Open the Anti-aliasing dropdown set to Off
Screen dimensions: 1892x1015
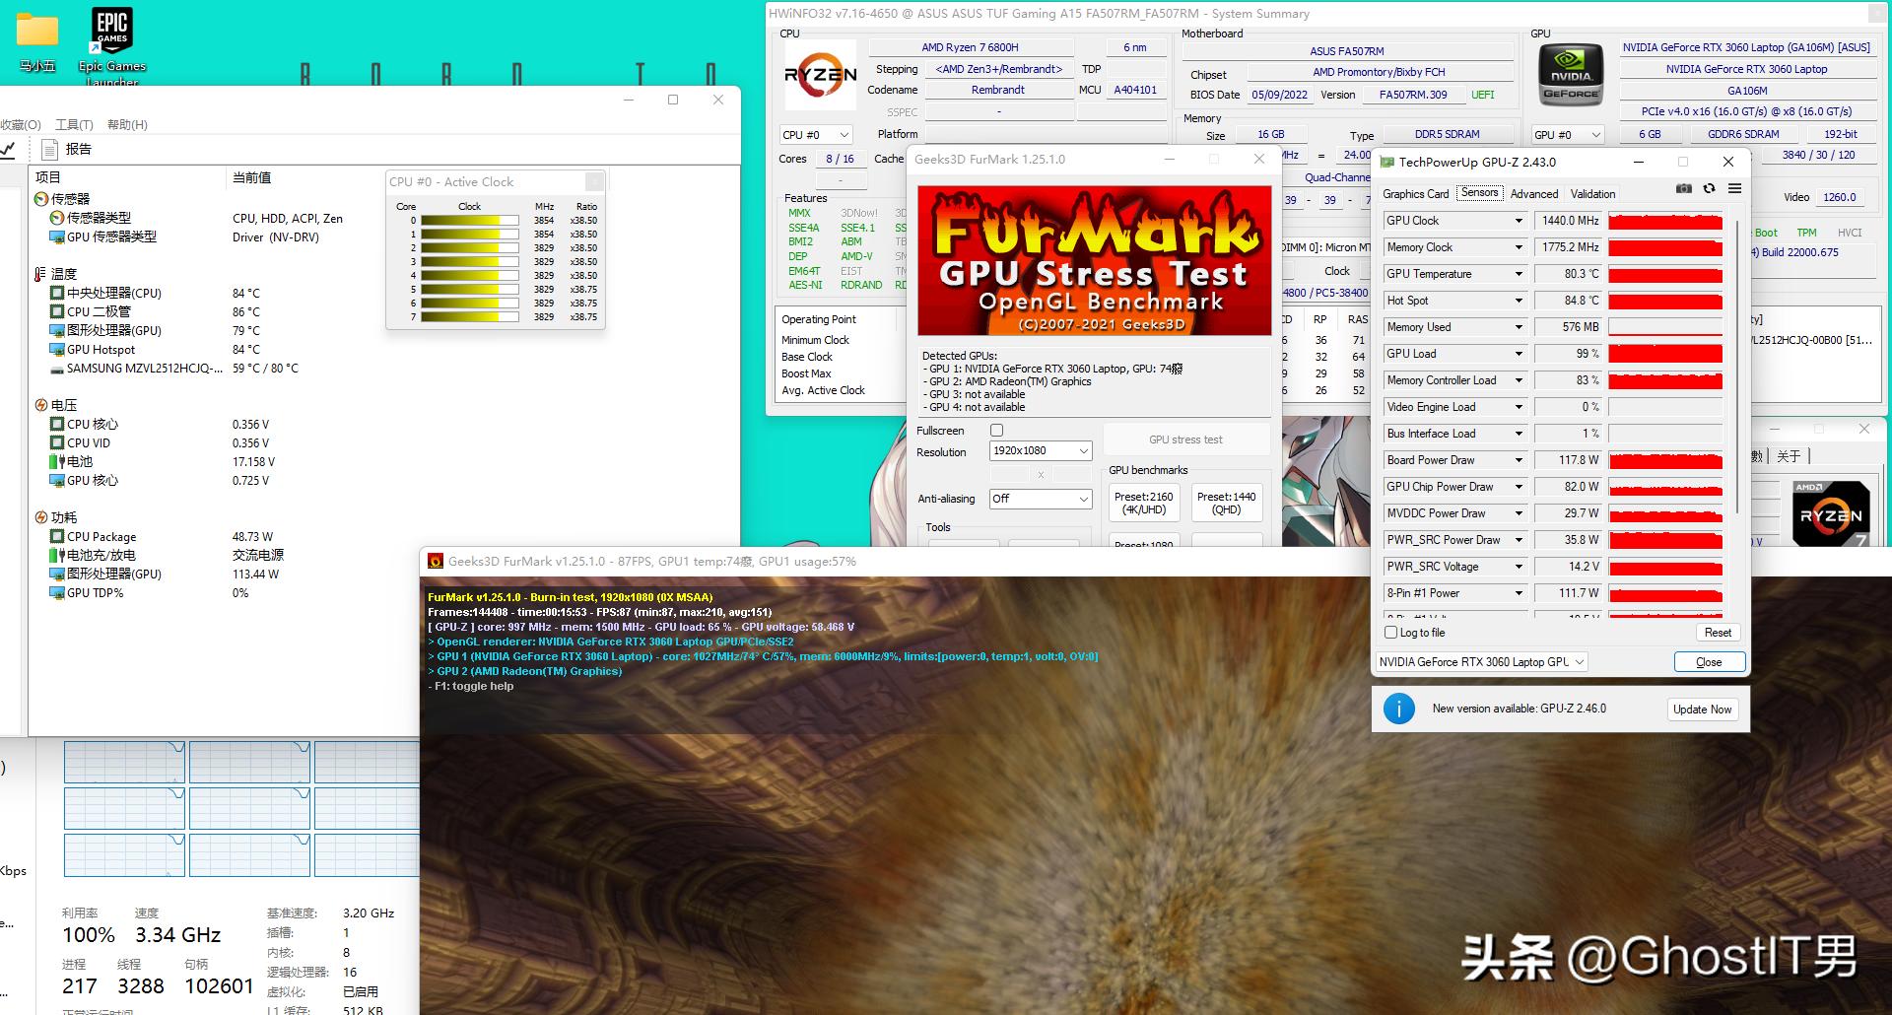[x=1041, y=500]
